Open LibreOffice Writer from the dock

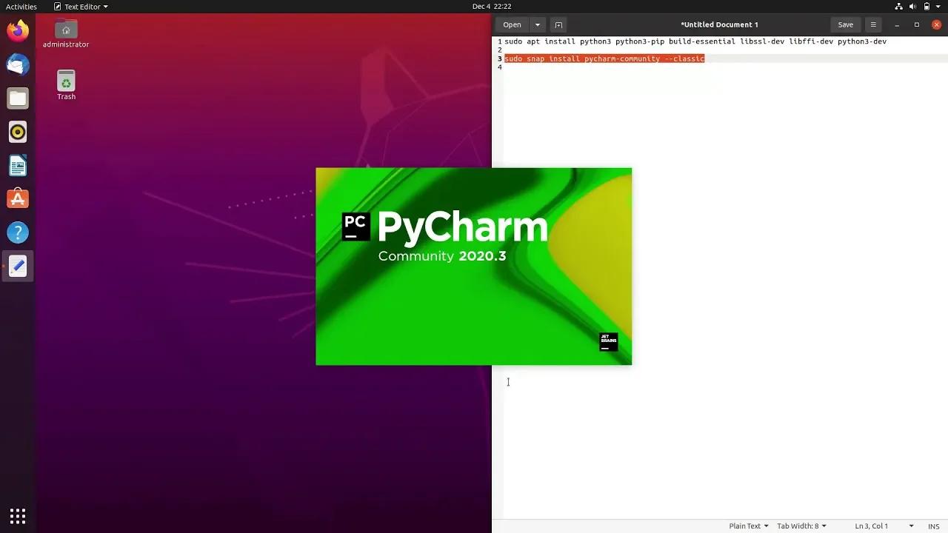tap(18, 165)
